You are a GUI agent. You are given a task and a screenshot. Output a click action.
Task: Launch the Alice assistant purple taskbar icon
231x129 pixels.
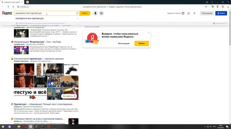click(x=10, y=126)
